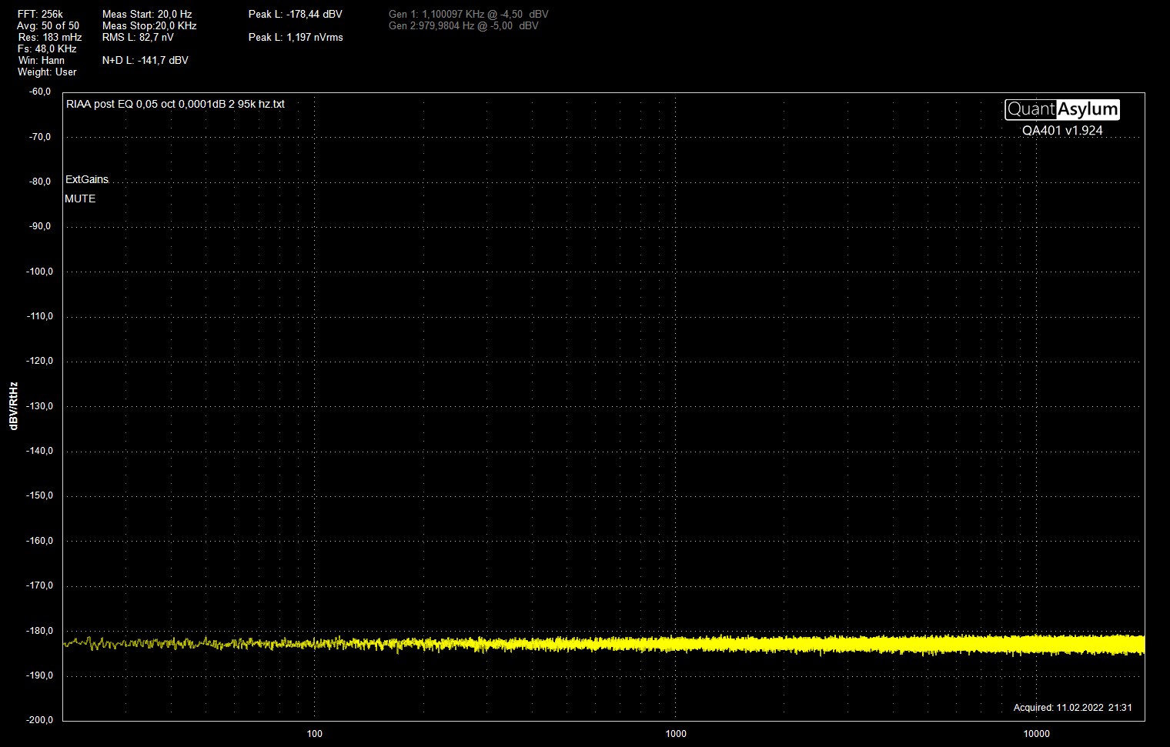Click the -60,0 Y-axis top label
Viewport: 1170px width, 747px height.
click(40, 92)
